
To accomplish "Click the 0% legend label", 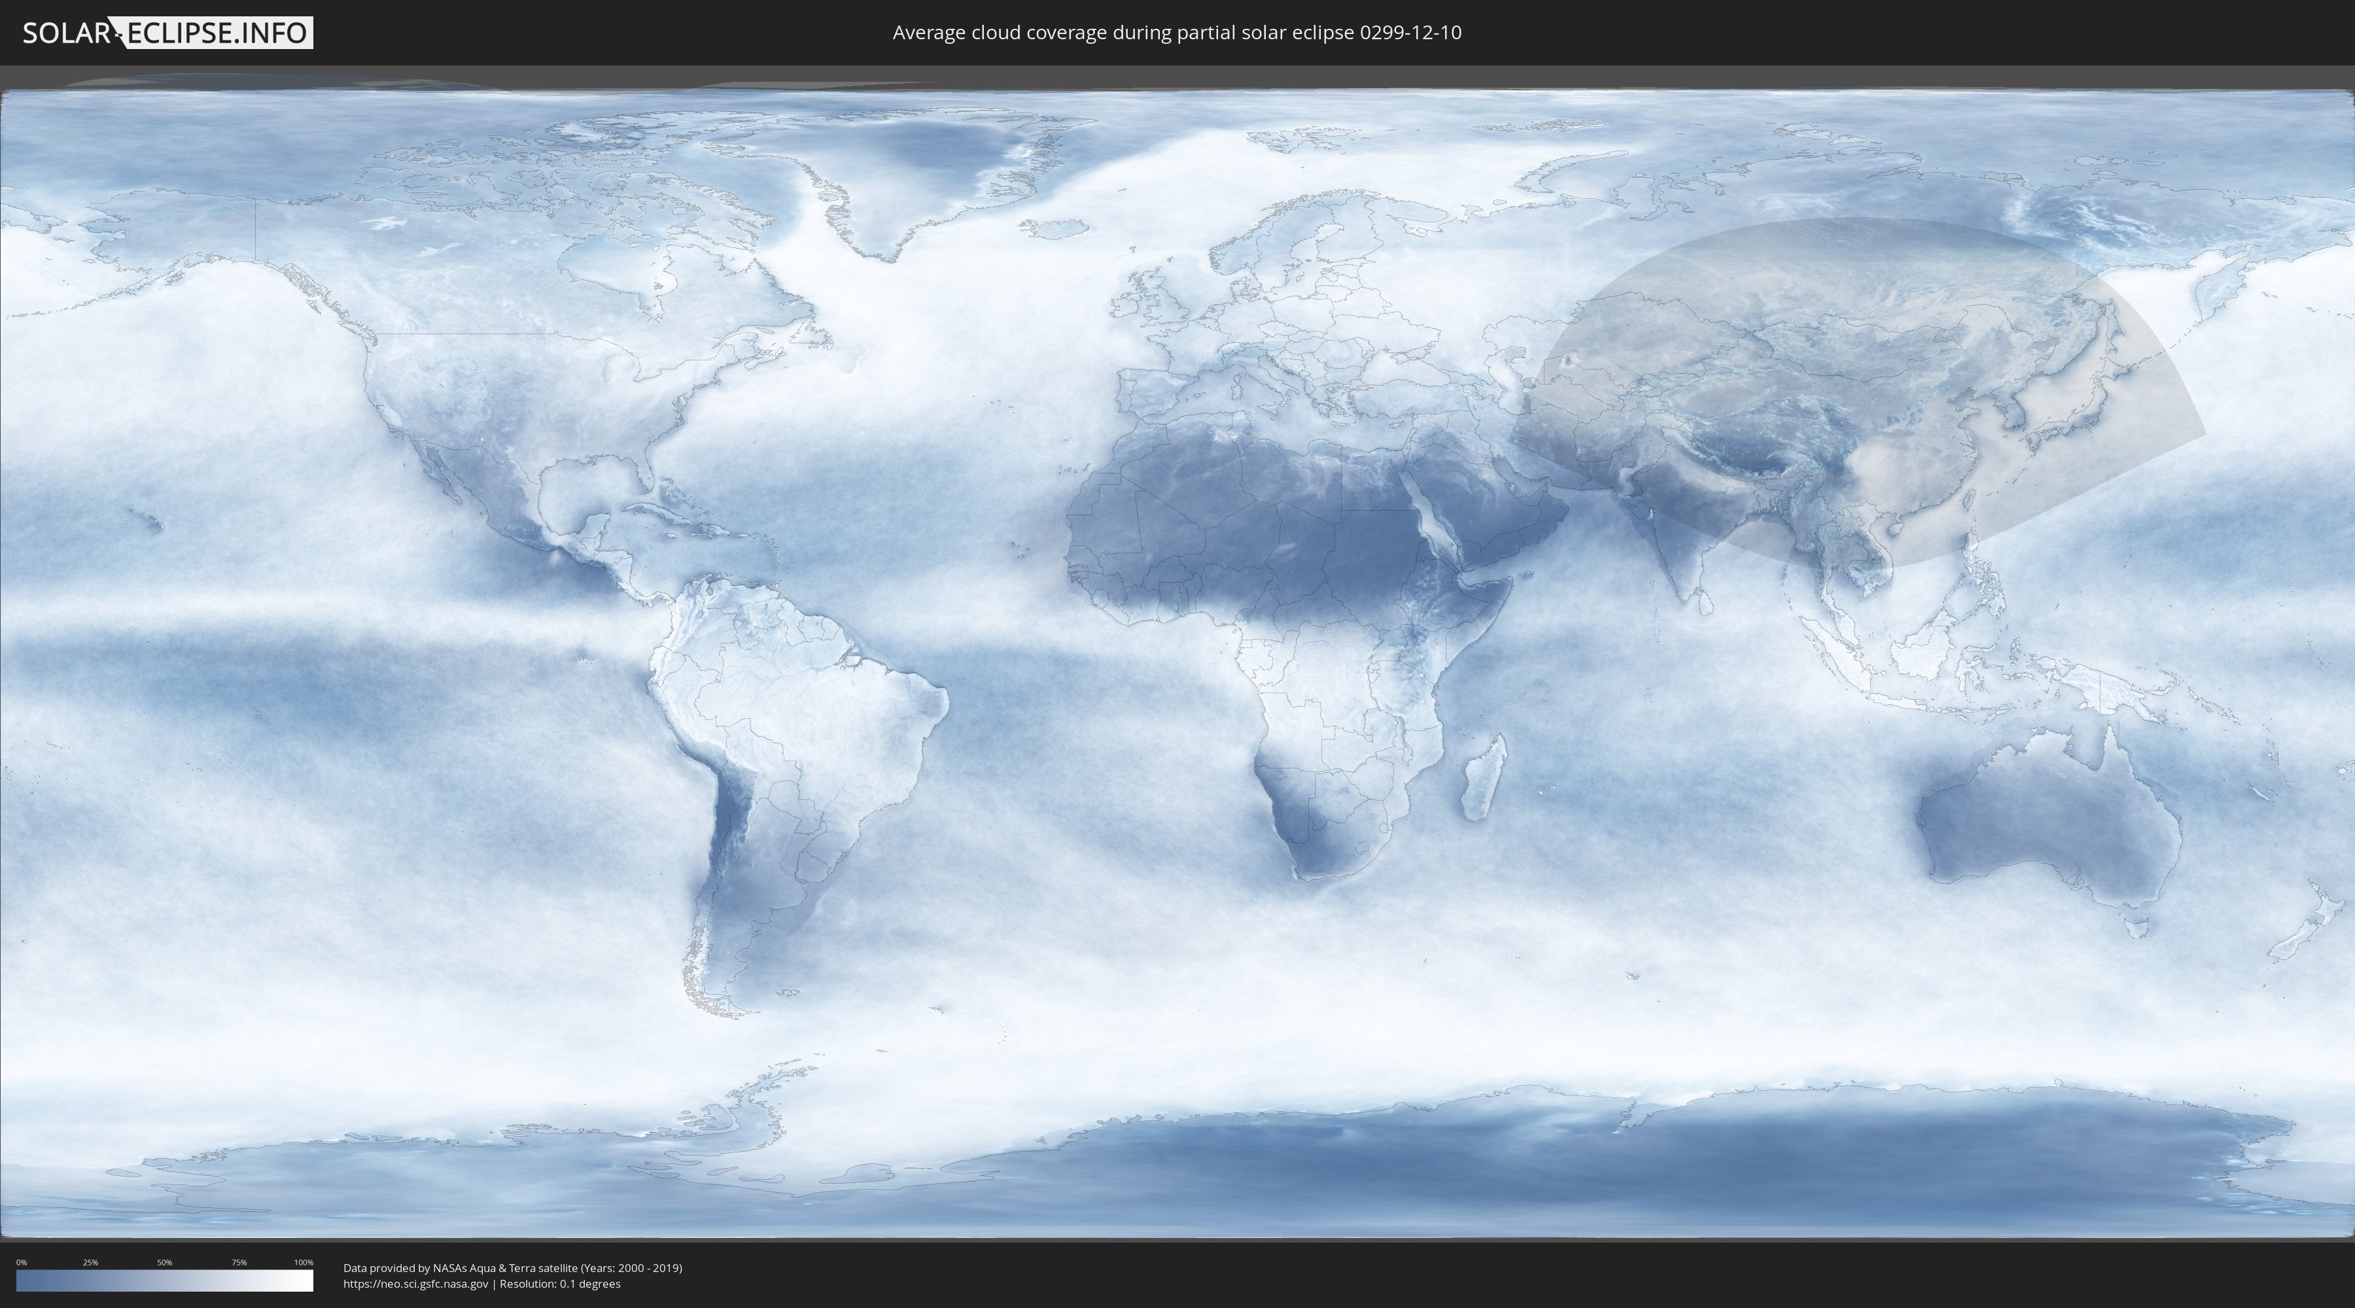I will 21,1262.
